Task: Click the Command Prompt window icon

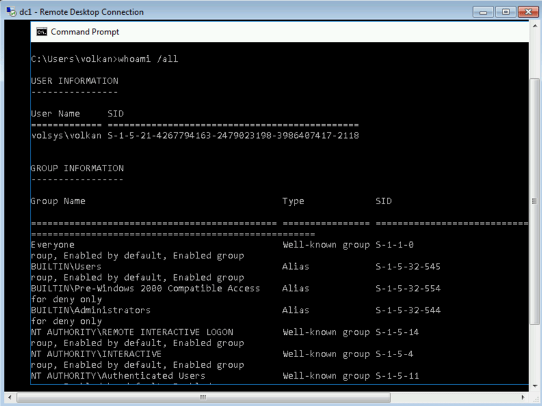Action: click(41, 32)
